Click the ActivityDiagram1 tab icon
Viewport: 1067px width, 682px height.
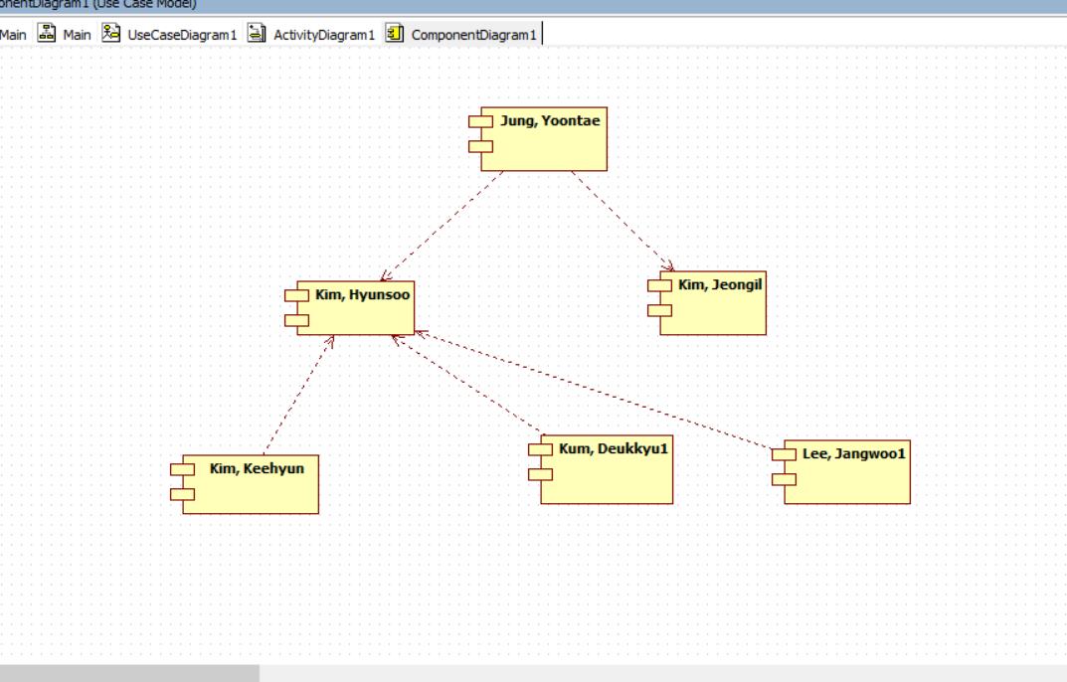[x=256, y=33]
